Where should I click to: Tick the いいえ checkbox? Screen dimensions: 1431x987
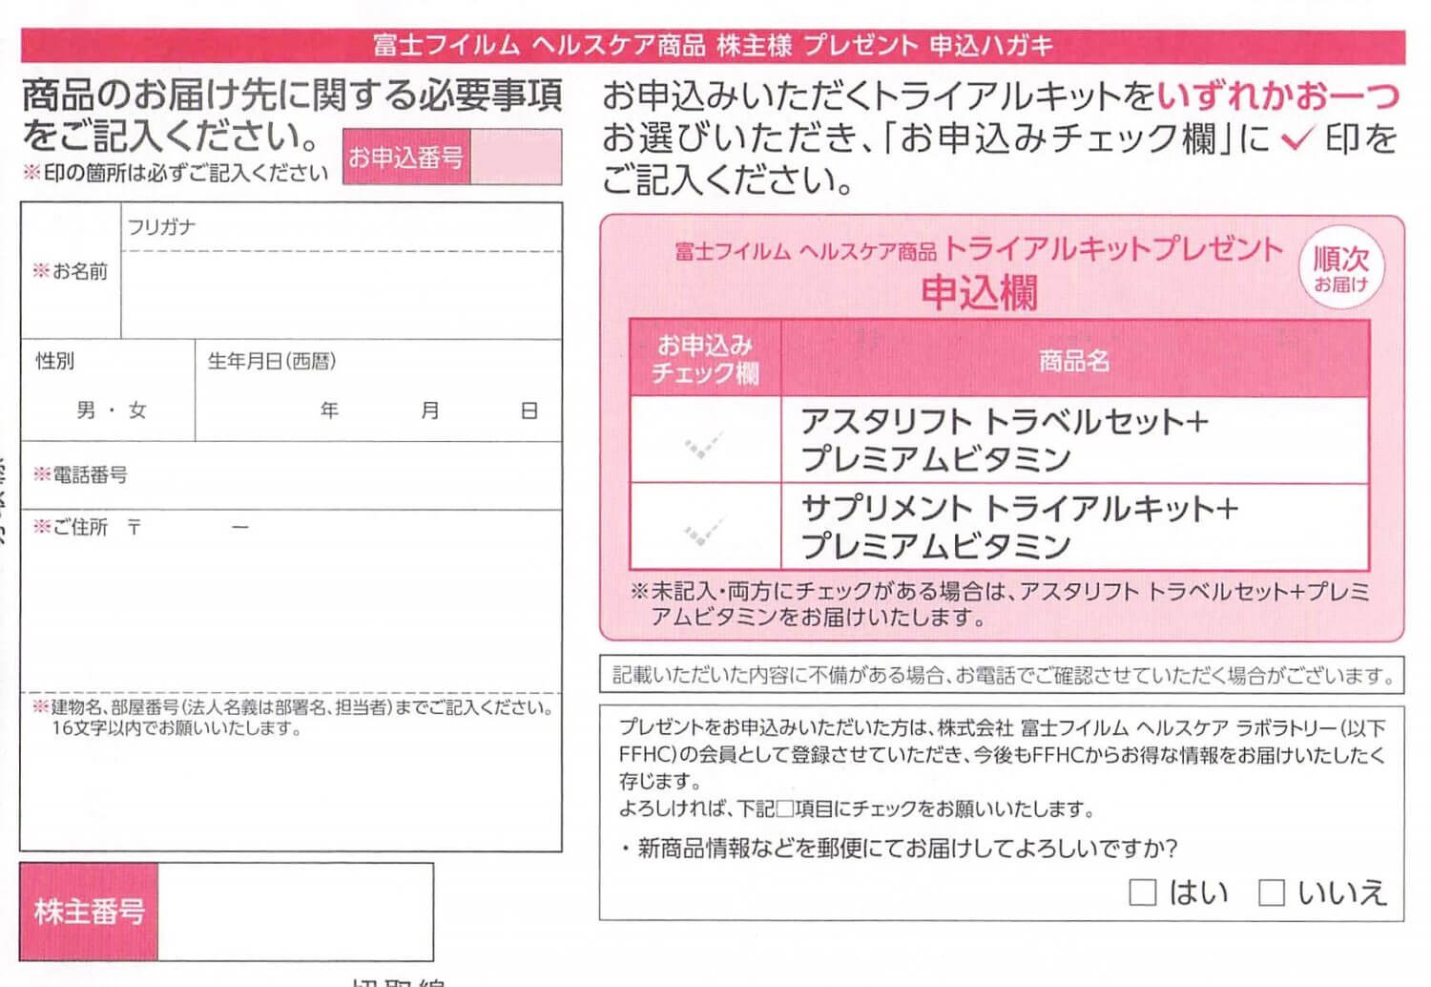1271,893
